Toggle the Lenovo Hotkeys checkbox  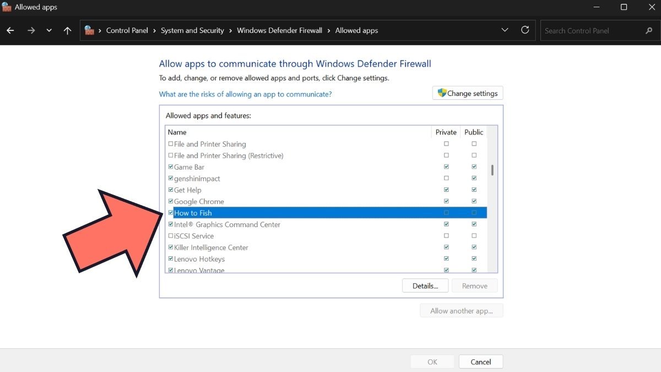[x=171, y=259]
